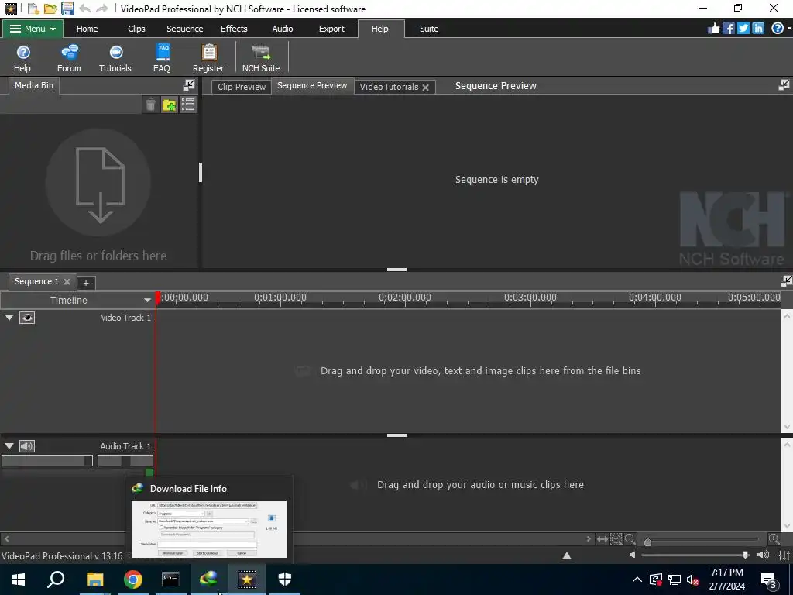The width and height of the screenshot is (793, 595).
Task: Click the timeline zoom-to-selection magnifier icon
Action: 616,539
